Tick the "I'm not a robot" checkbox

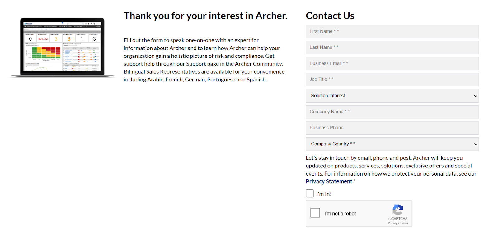[315, 213]
